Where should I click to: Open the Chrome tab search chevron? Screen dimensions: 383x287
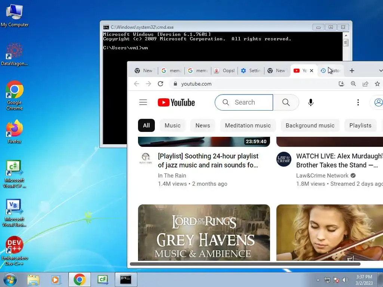pyautogui.click(x=380, y=71)
